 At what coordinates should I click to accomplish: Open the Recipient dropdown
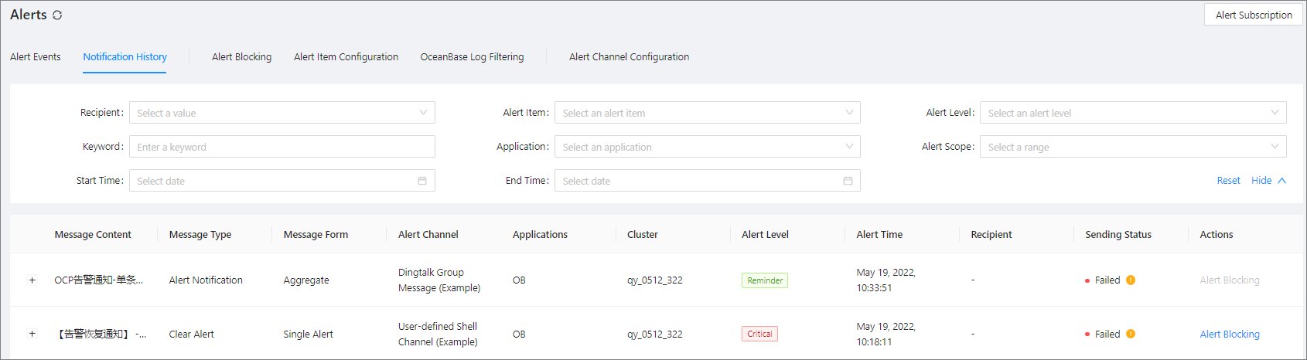282,113
